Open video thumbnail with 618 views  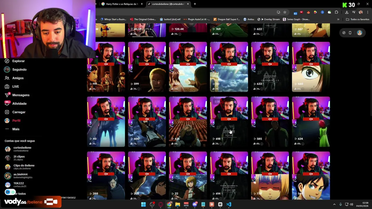(229, 122)
